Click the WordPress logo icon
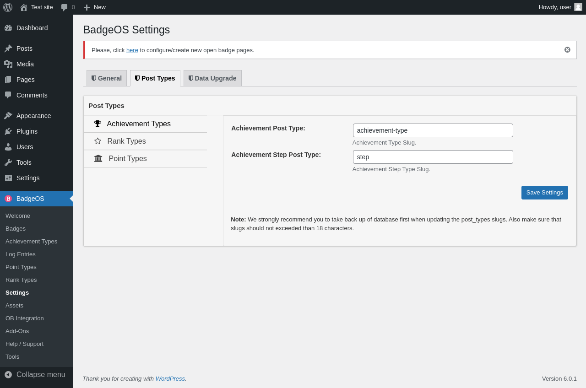The height and width of the screenshot is (388, 586). point(8,7)
